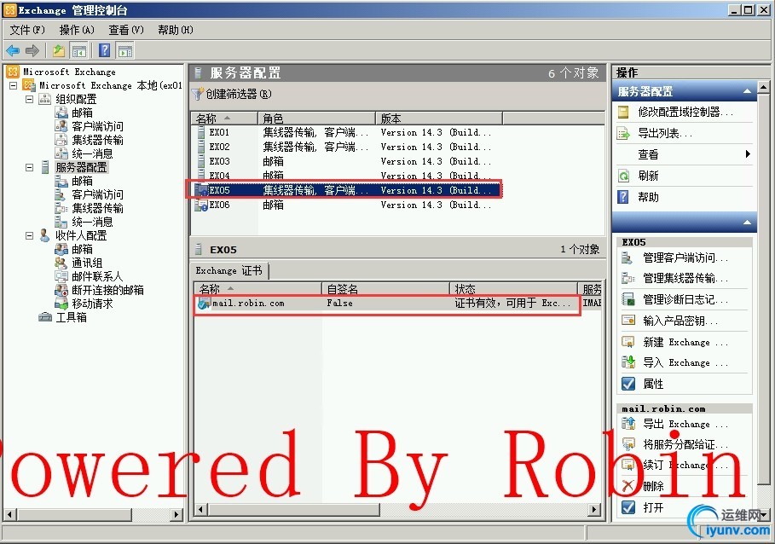Sort servers by the 名称 column header

pyautogui.click(x=224, y=118)
